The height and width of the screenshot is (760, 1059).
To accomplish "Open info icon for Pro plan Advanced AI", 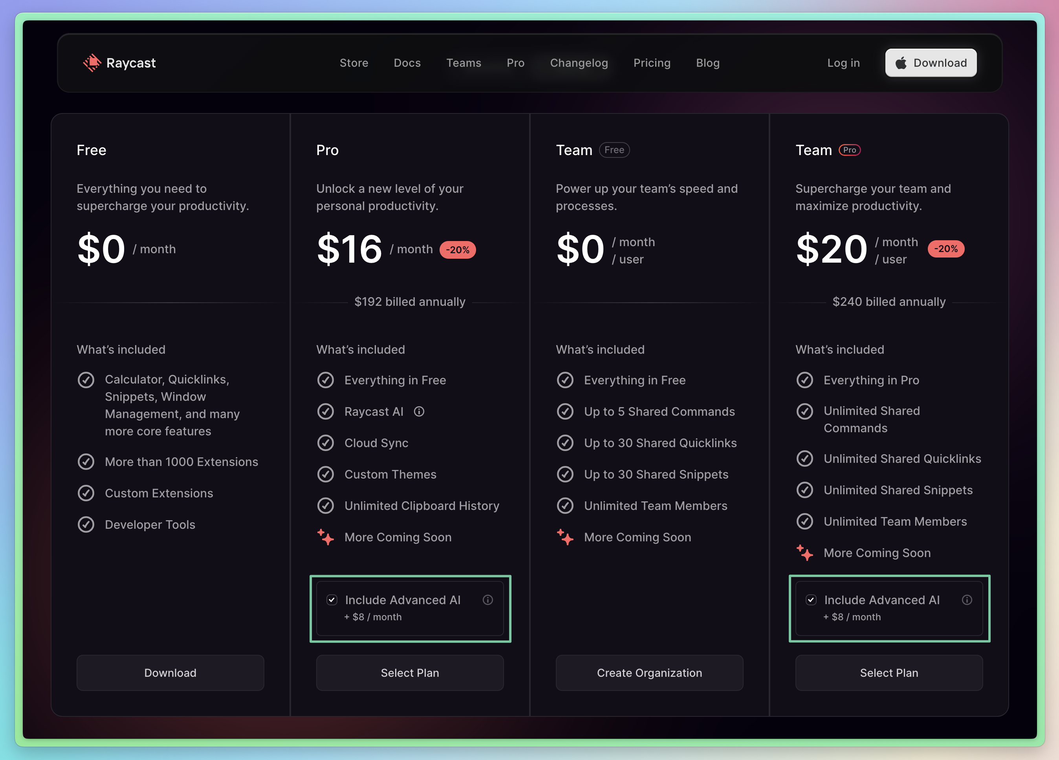I will point(488,600).
